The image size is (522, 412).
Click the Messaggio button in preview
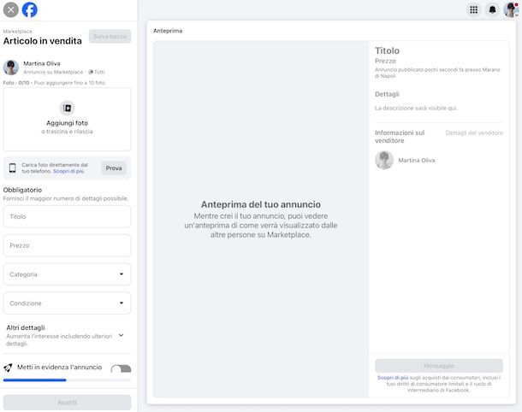coord(439,366)
